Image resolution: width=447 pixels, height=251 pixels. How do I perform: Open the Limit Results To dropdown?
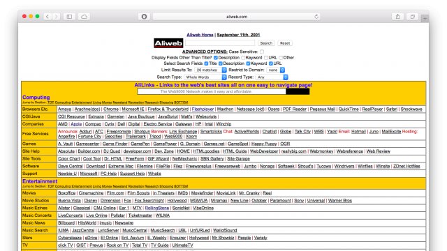click(x=210, y=70)
